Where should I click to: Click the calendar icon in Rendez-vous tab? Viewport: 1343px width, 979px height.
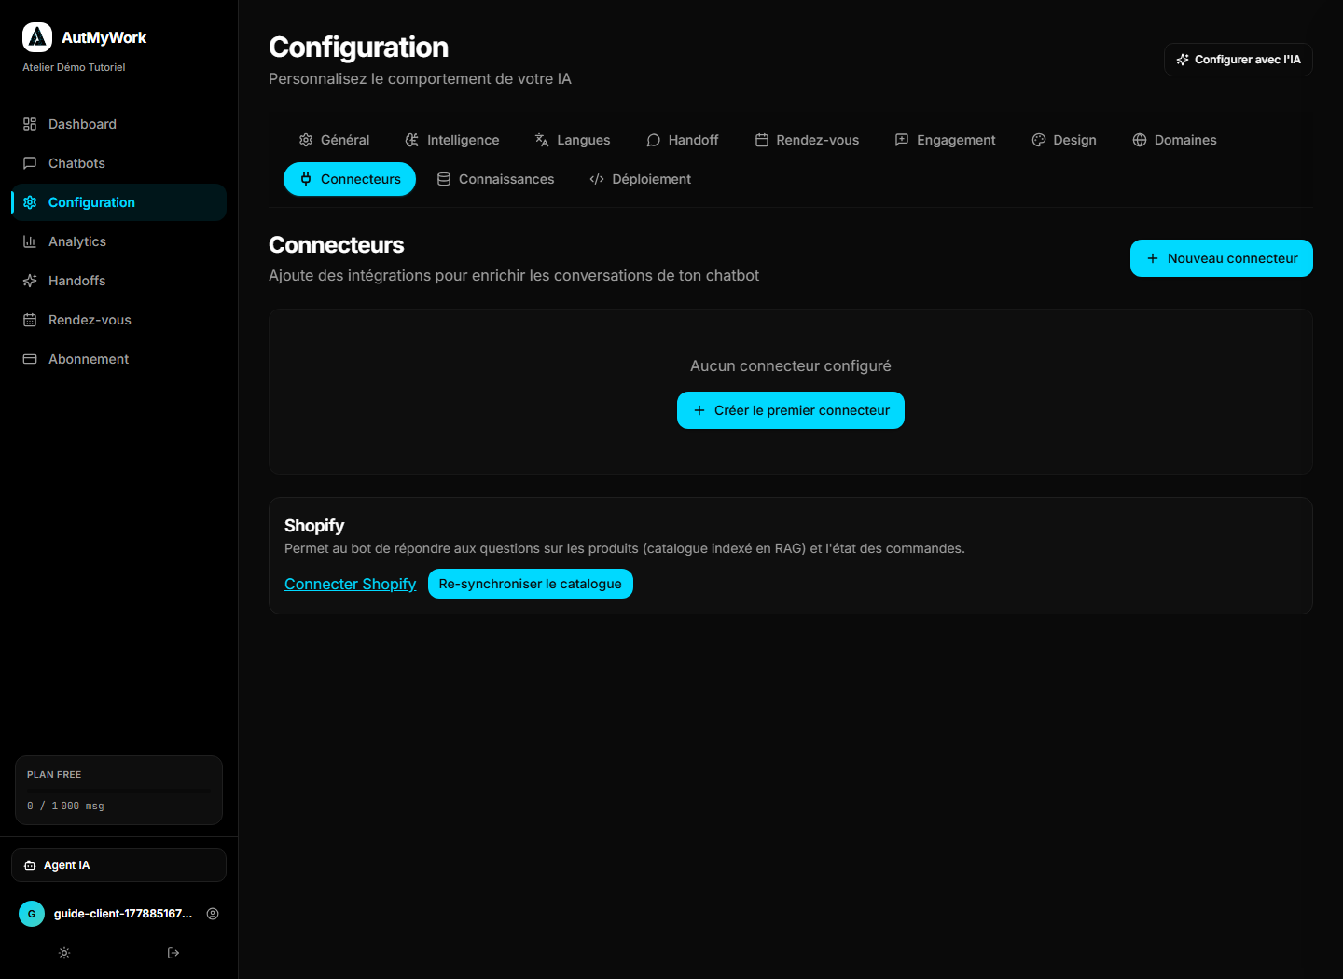[762, 140]
